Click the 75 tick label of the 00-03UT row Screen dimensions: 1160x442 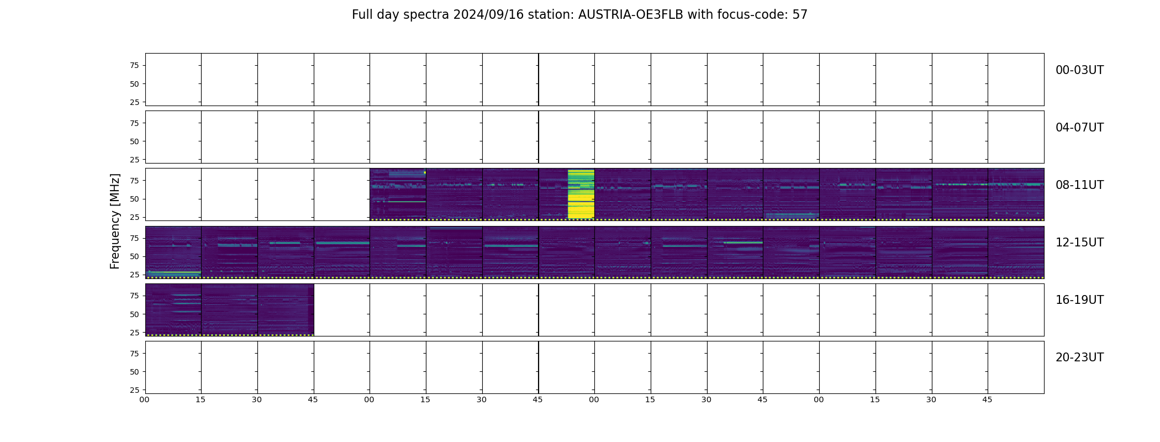pyautogui.click(x=134, y=66)
